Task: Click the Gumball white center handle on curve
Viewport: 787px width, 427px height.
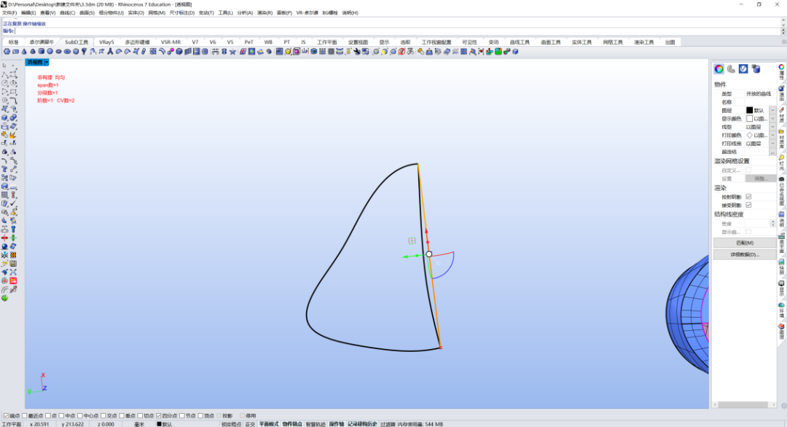Action: click(x=429, y=254)
